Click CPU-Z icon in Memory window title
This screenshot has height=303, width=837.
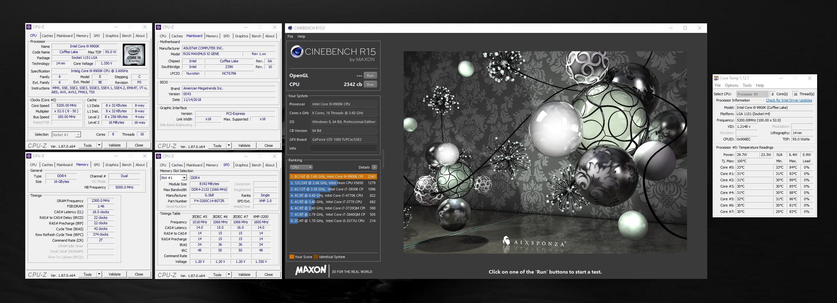click(29, 156)
